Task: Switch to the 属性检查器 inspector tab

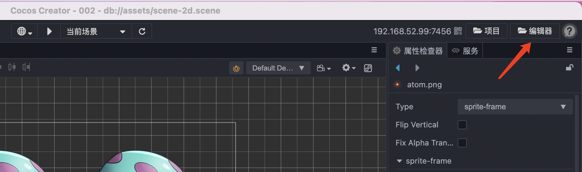Action: [418, 51]
